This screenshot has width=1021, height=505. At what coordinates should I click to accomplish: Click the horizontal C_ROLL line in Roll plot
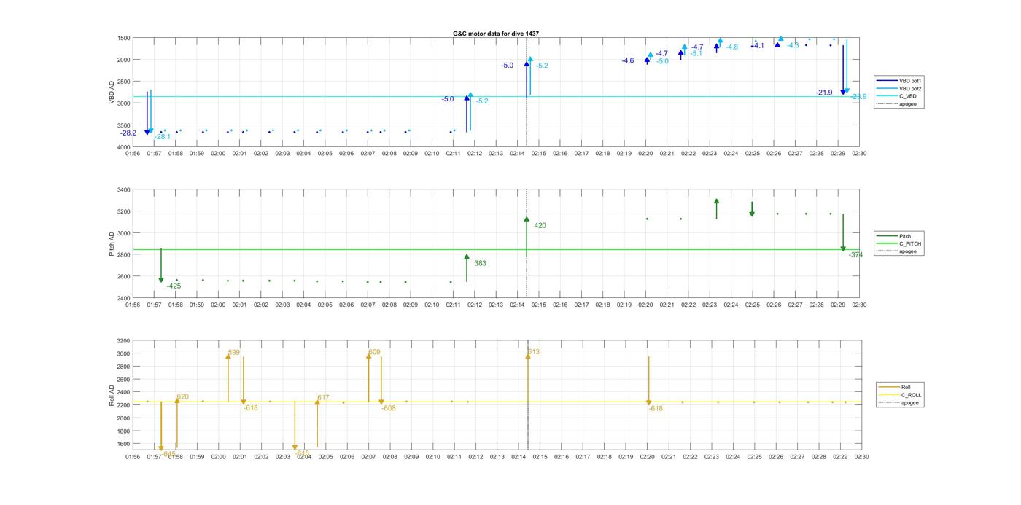click(496, 402)
